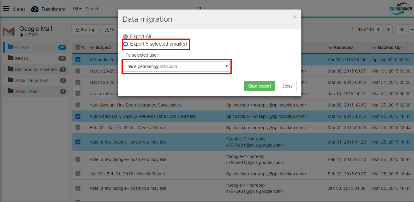This screenshot has height=202, width=414.
Task: Check the User ekaterina row checkbox
Action: tap(78, 94)
